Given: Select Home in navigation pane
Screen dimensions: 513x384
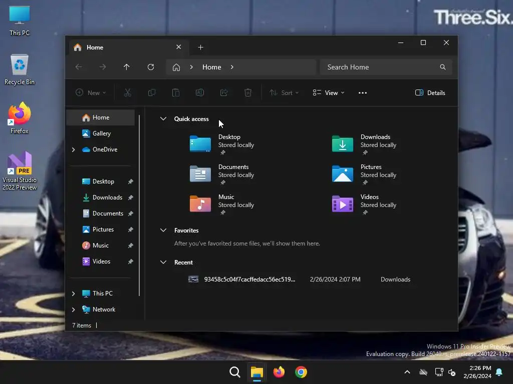Looking at the screenshot, I should click(101, 117).
